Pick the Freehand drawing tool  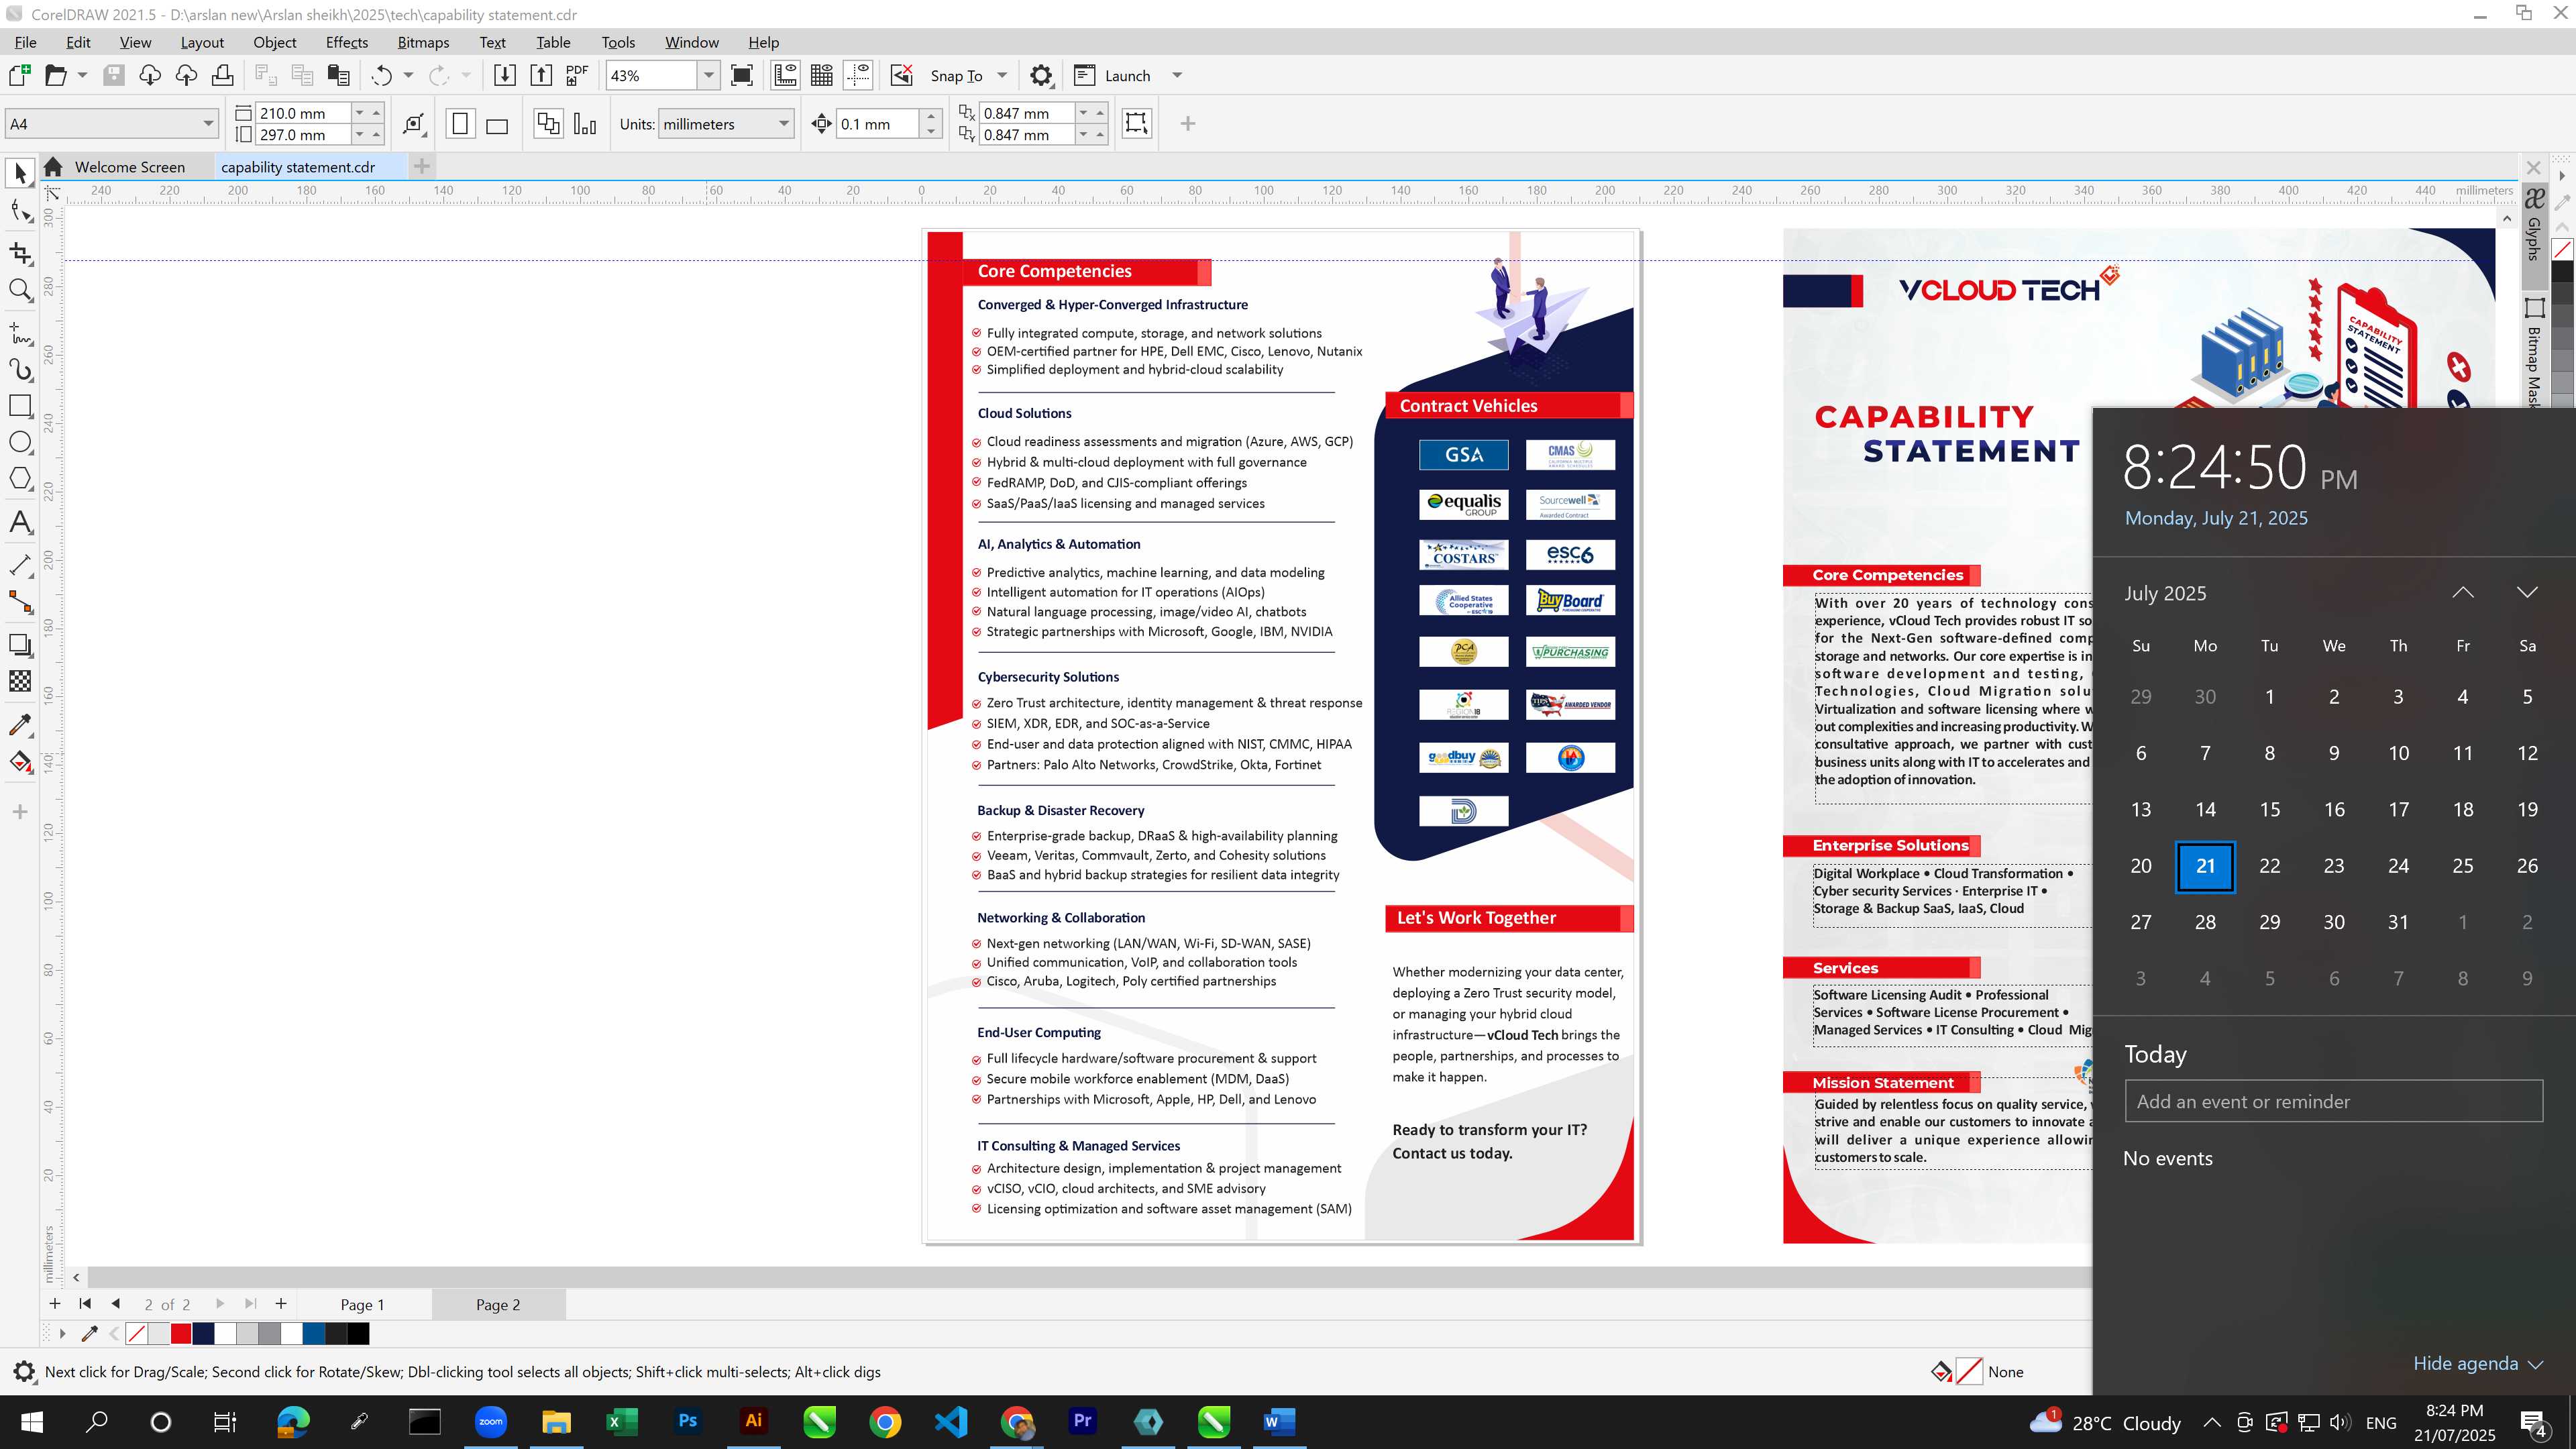tap(20, 333)
